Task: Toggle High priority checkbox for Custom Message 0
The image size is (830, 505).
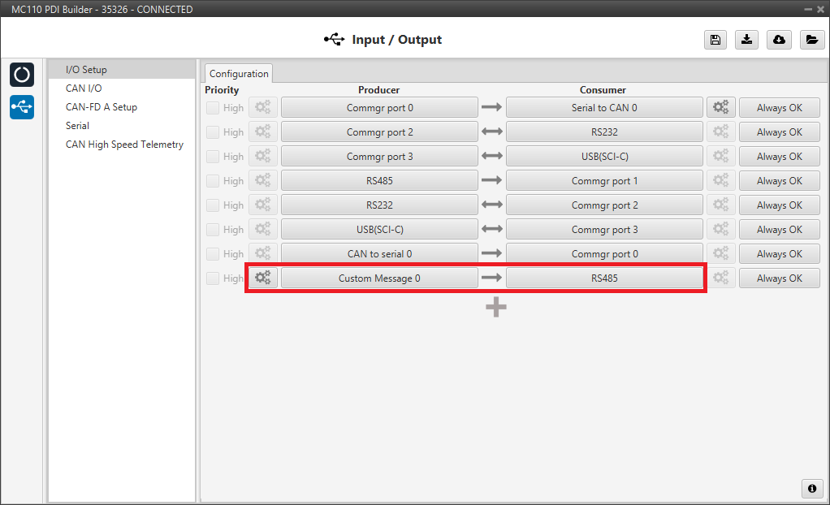Action: (213, 278)
